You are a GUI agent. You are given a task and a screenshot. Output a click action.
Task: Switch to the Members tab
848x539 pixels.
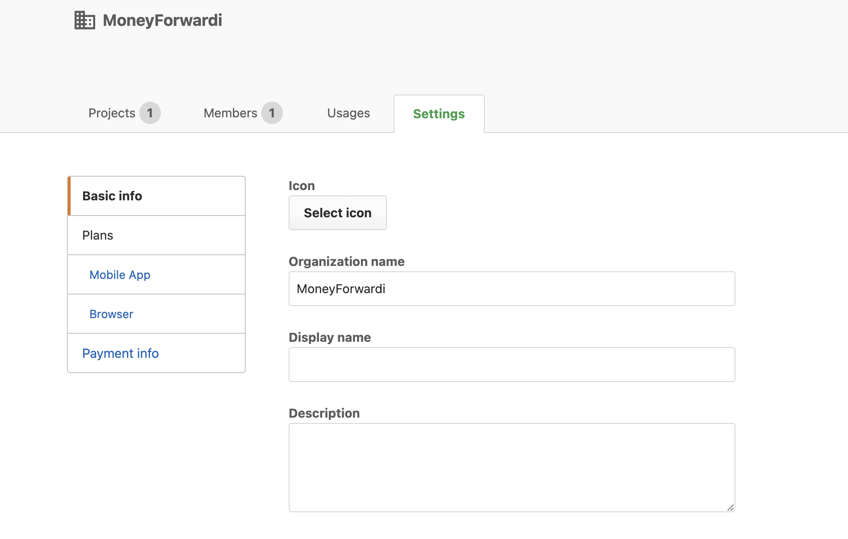click(243, 113)
